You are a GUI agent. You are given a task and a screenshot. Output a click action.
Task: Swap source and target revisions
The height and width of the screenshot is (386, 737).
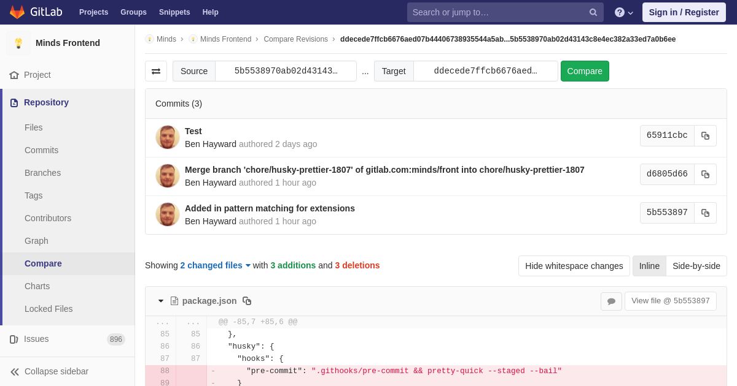pos(156,71)
